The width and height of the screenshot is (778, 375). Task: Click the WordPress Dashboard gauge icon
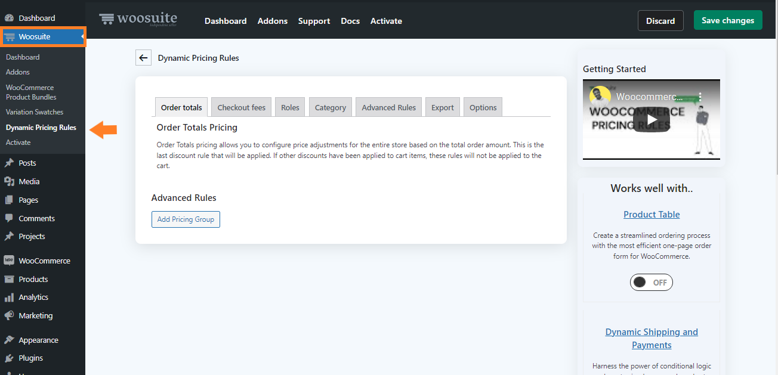(x=9, y=18)
